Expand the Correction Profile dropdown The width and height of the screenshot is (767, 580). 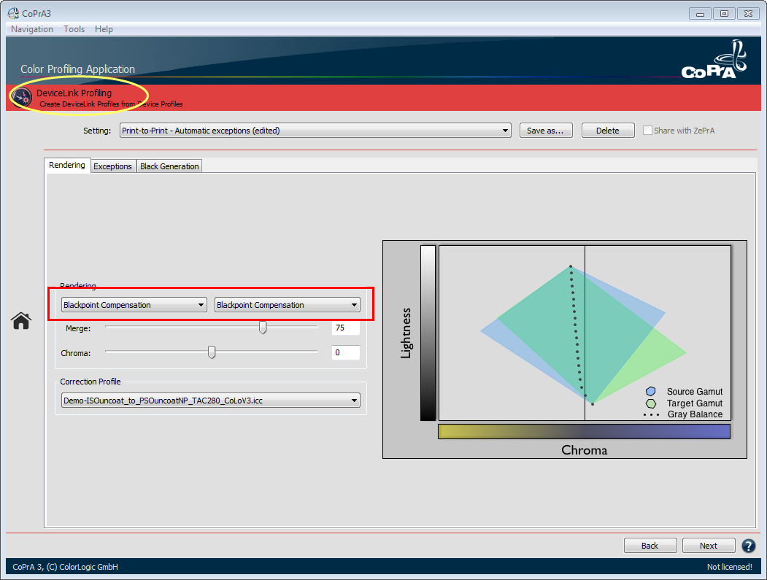point(211,401)
